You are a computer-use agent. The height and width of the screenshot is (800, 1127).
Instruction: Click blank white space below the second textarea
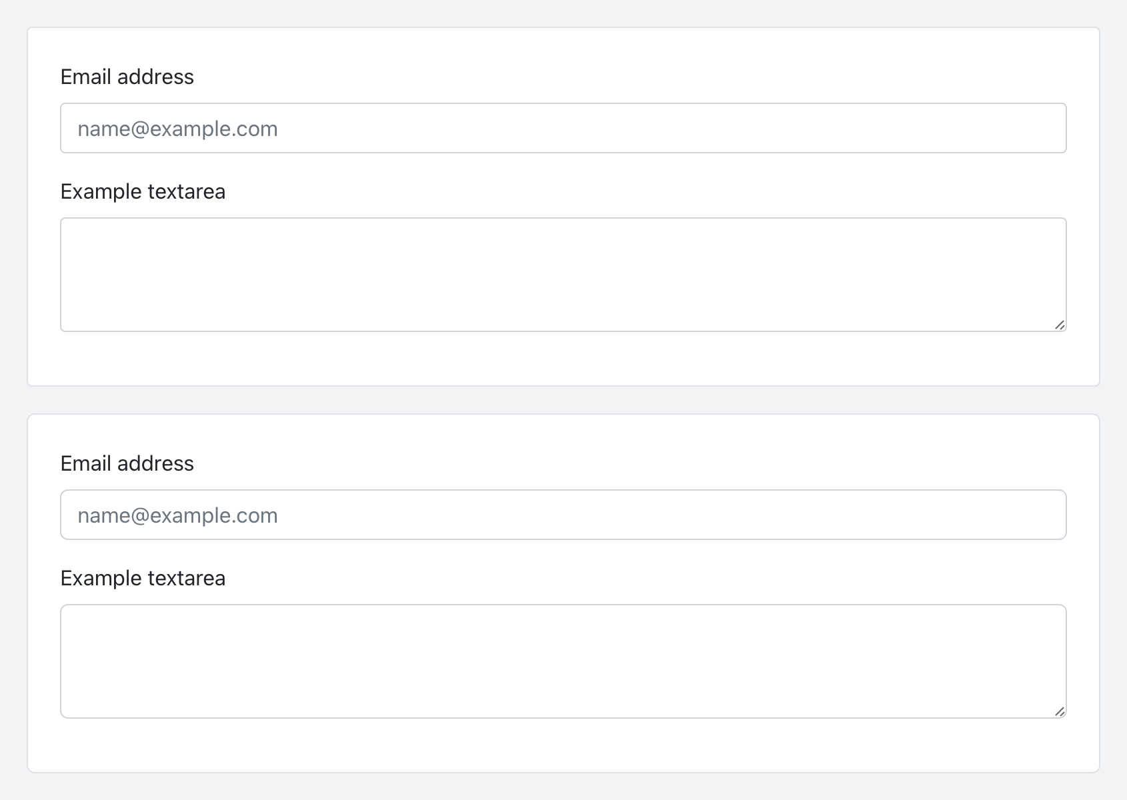(563, 745)
